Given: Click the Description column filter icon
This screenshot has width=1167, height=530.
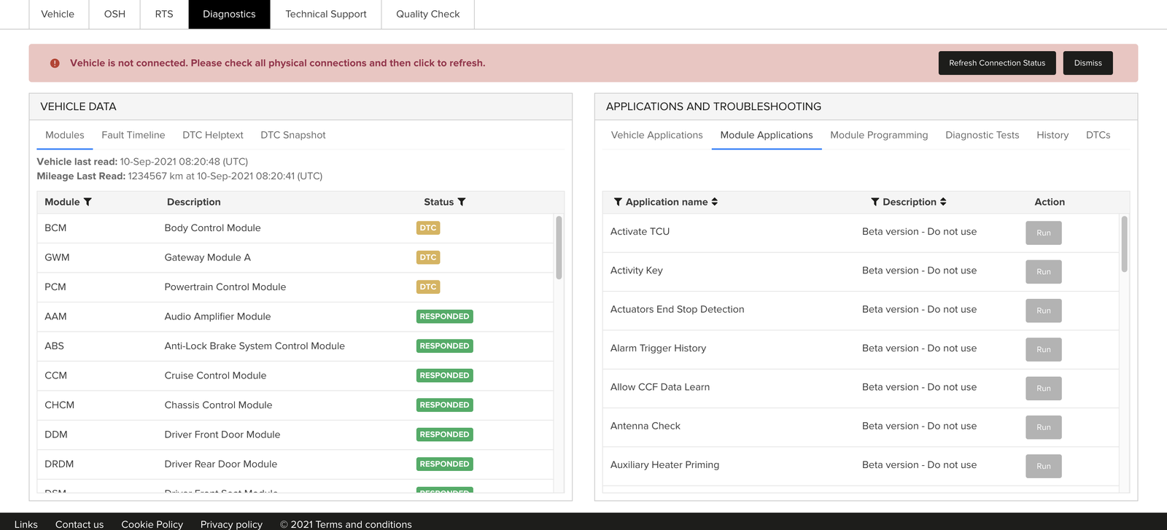Looking at the screenshot, I should [x=875, y=202].
